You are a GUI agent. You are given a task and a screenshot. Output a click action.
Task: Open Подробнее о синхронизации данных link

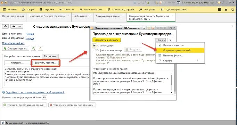click(x=35, y=92)
